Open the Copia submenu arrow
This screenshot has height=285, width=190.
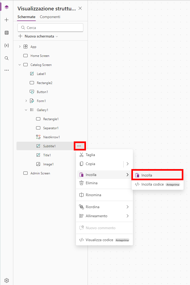(128, 164)
